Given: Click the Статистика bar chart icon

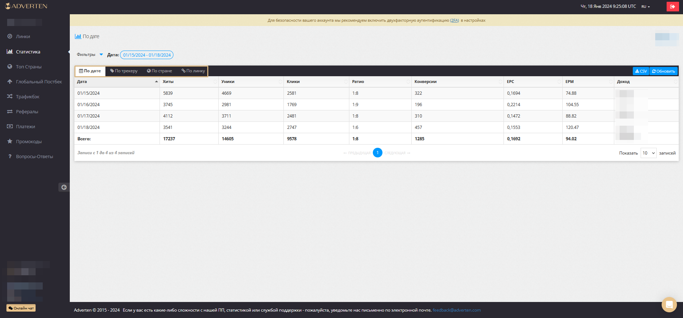Looking at the screenshot, I should [x=10, y=52].
